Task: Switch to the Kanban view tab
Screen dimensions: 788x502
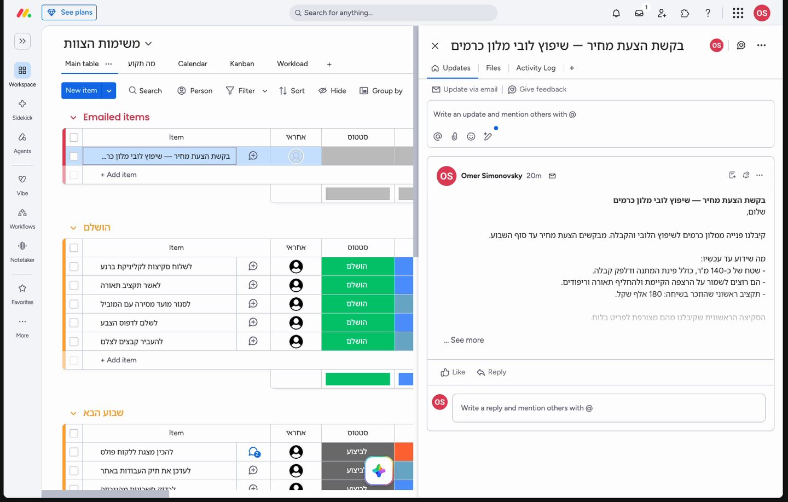Action: (242, 64)
